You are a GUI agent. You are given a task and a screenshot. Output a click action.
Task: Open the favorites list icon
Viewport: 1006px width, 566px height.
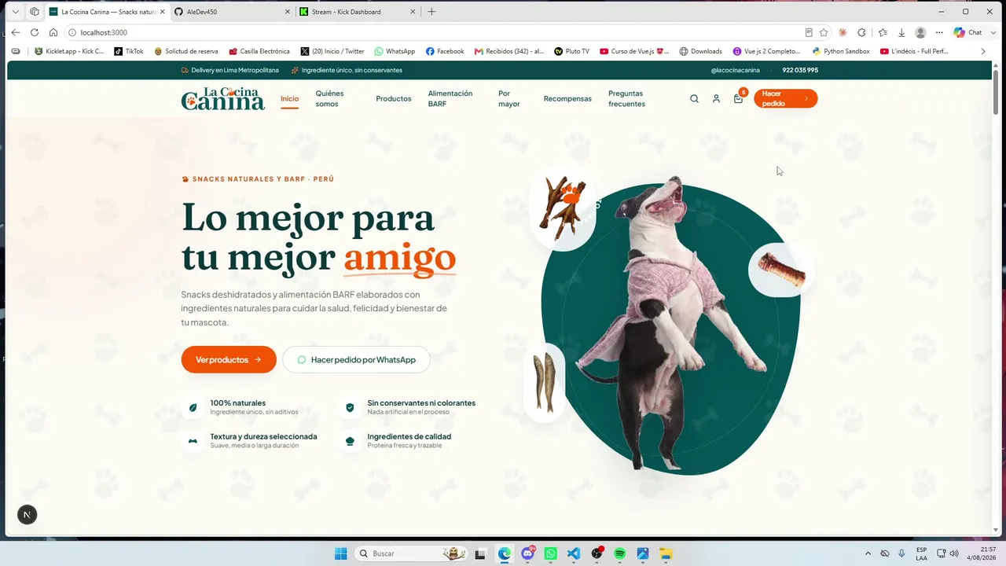coord(883,32)
